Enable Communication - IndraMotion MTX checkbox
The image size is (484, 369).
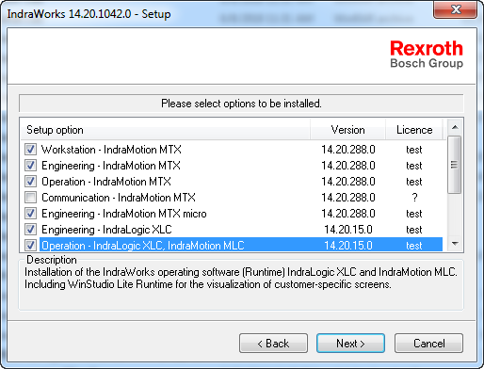pos(30,198)
